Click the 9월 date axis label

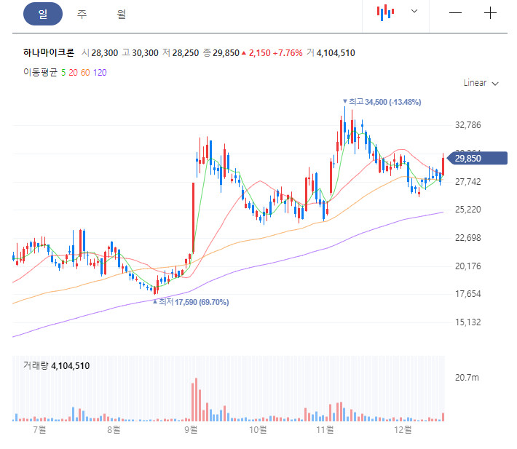(191, 429)
